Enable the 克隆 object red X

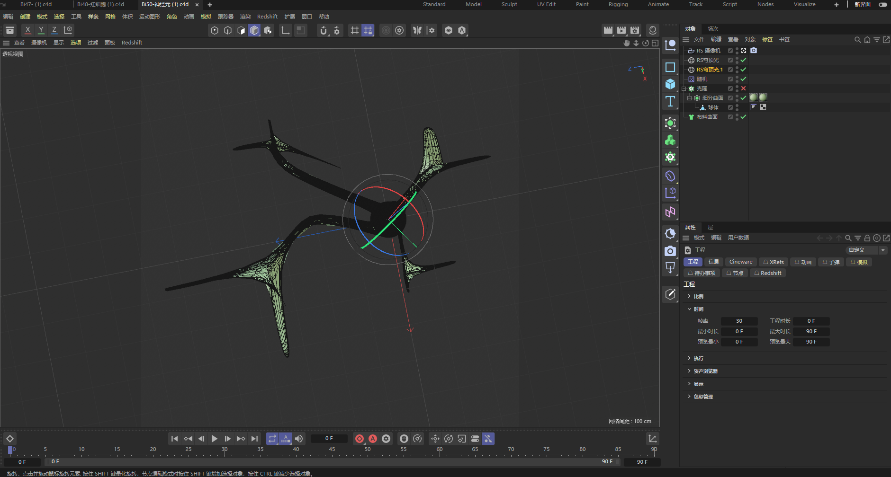coord(743,88)
